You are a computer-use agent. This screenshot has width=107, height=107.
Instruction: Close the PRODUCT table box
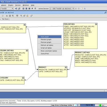pyautogui.click(x=66, y=67)
